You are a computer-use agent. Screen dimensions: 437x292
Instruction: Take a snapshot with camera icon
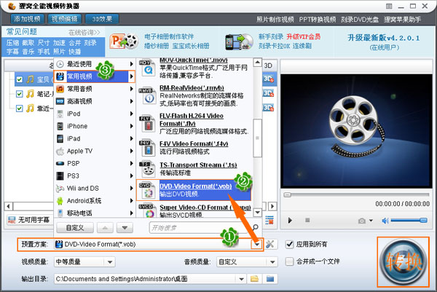tap(362, 221)
